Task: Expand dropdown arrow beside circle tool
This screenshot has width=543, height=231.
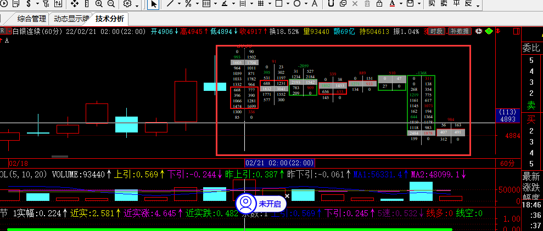Action: [306, 4]
